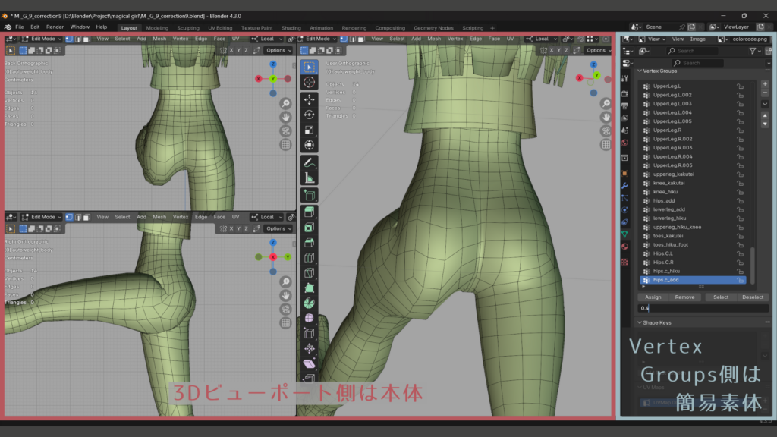Activate the Cursor tool in the toolbar
Screen dimensions: 777x437
pos(310,82)
